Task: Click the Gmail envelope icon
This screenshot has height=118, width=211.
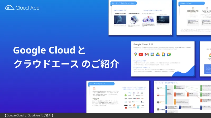Action: (x=147, y=54)
